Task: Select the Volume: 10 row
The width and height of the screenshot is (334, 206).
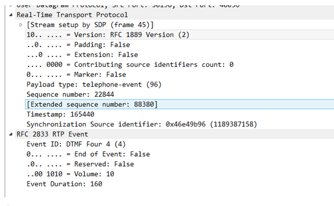Action: coord(180,174)
